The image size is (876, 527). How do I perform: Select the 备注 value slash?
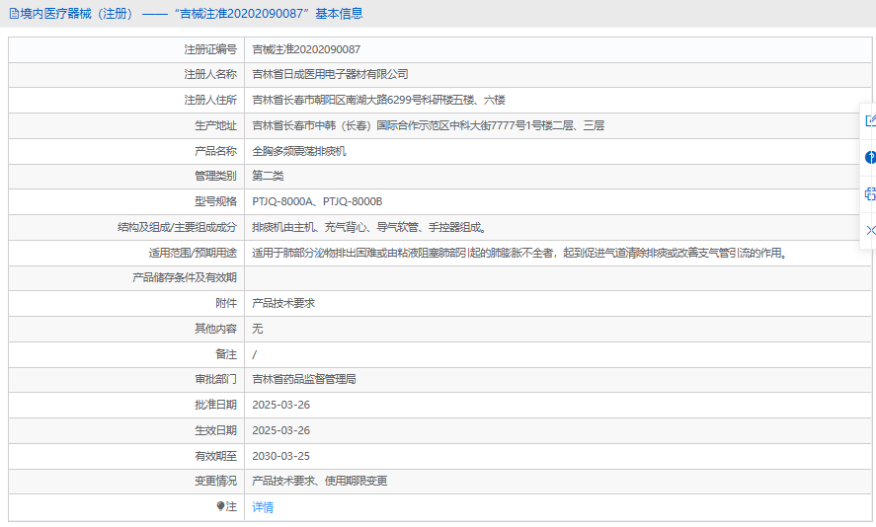click(x=254, y=354)
